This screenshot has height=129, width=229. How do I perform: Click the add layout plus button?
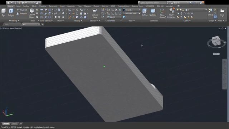21,123
